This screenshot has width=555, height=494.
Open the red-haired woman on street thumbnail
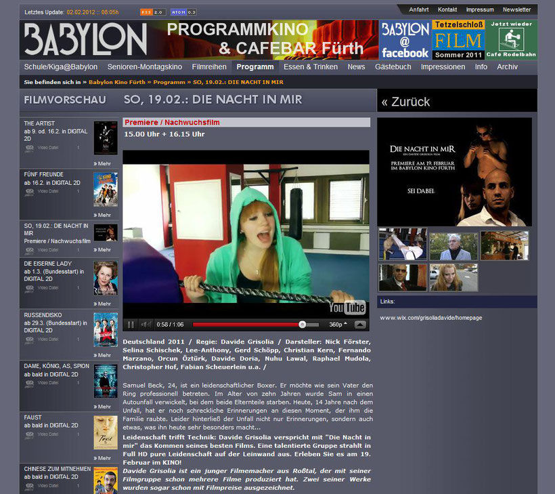tap(453, 277)
